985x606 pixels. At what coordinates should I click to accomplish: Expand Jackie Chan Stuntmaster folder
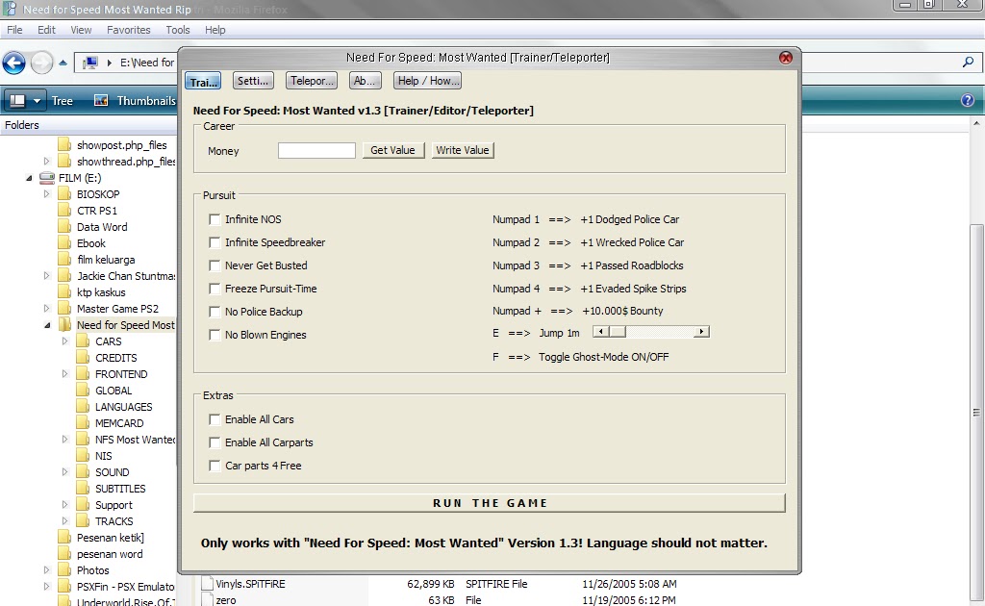(x=46, y=276)
